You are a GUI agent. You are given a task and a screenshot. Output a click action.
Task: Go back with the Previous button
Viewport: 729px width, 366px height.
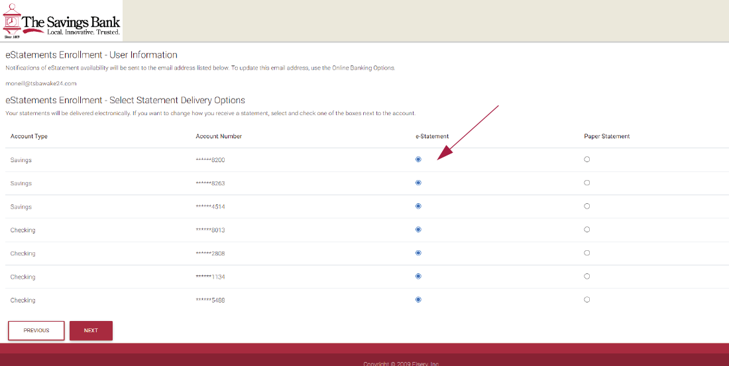tap(36, 330)
